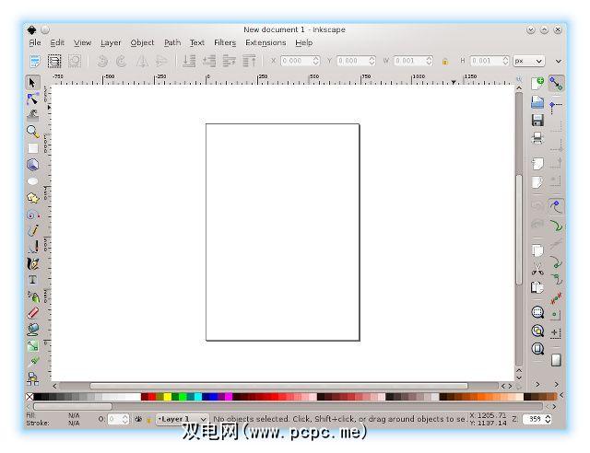
Task: Choose the Gradient tool
Action: [32, 346]
